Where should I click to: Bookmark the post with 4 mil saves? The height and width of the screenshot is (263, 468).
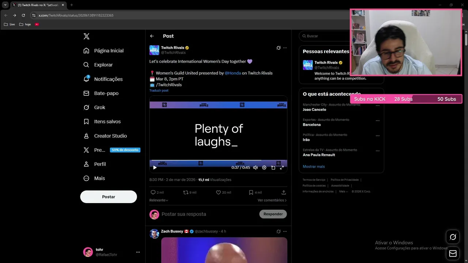[x=251, y=192]
